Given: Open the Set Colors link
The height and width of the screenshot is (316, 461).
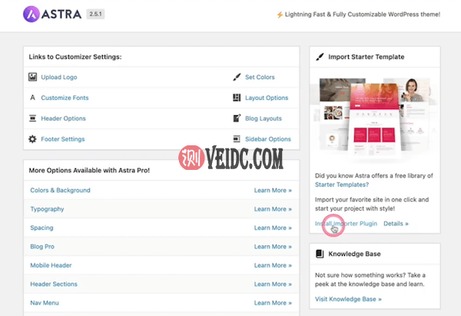Looking at the screenshot, I should pos(260,77).
